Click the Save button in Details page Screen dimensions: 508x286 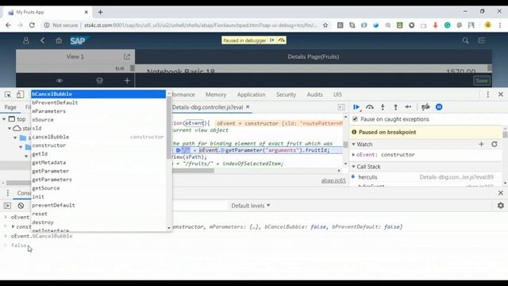[x=482, y=81]
